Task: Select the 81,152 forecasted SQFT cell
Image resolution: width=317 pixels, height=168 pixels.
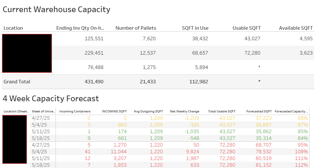Action: tap(263, 165)
